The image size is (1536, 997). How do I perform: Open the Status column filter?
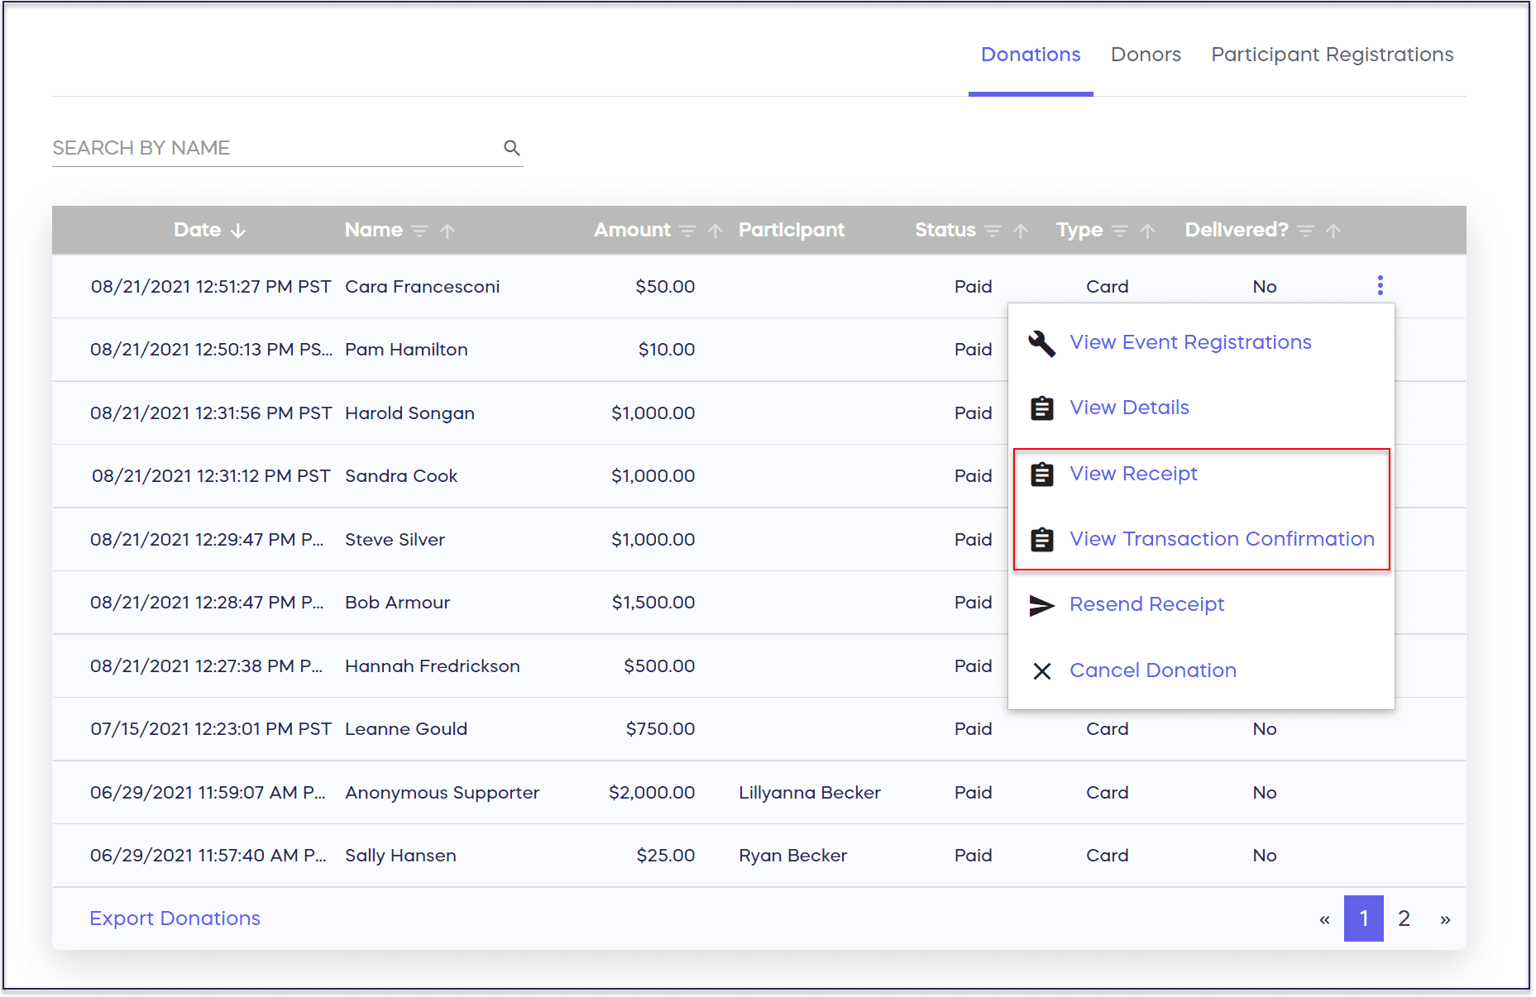(993, 231)
